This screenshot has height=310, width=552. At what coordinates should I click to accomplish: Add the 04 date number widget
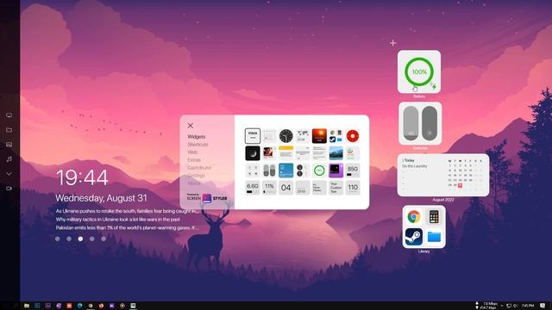point(285,188)
